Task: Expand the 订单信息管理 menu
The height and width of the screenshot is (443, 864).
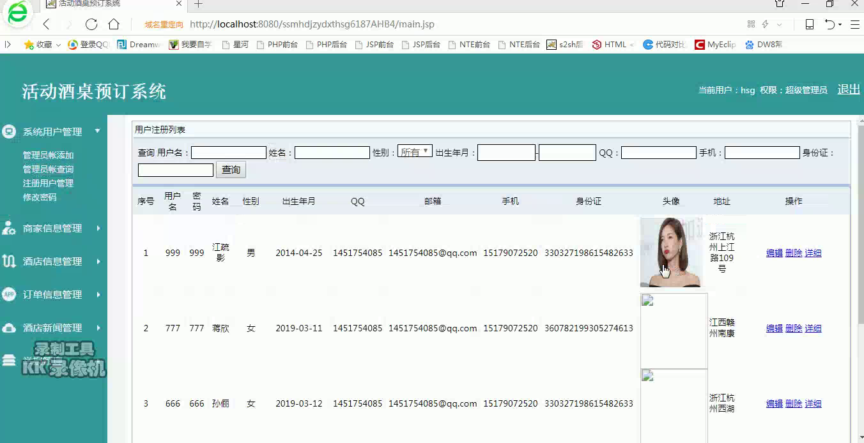Action: point(52,294)
